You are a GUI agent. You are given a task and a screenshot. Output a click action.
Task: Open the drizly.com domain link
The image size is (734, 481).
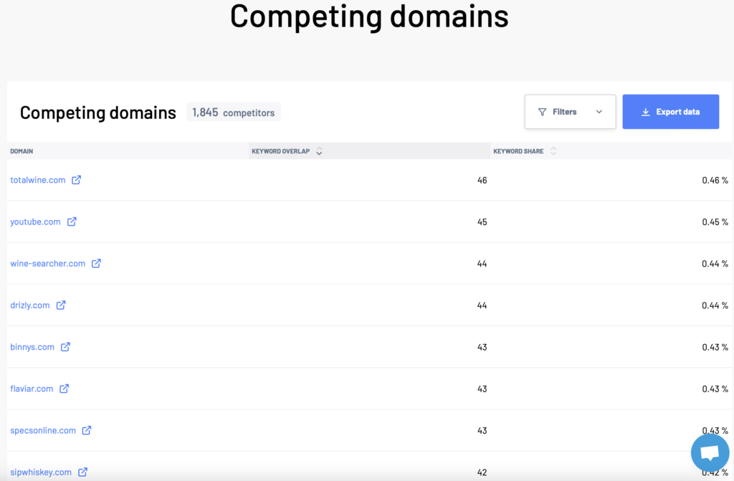(x=30, y=305)
